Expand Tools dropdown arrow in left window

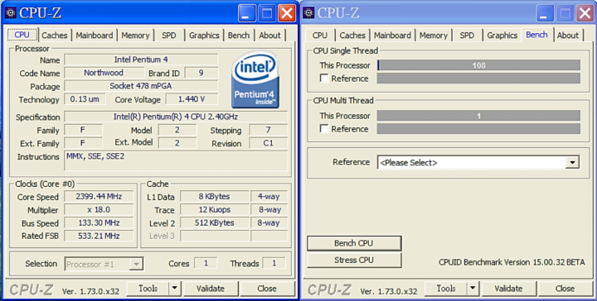click(x=174, y=289)
